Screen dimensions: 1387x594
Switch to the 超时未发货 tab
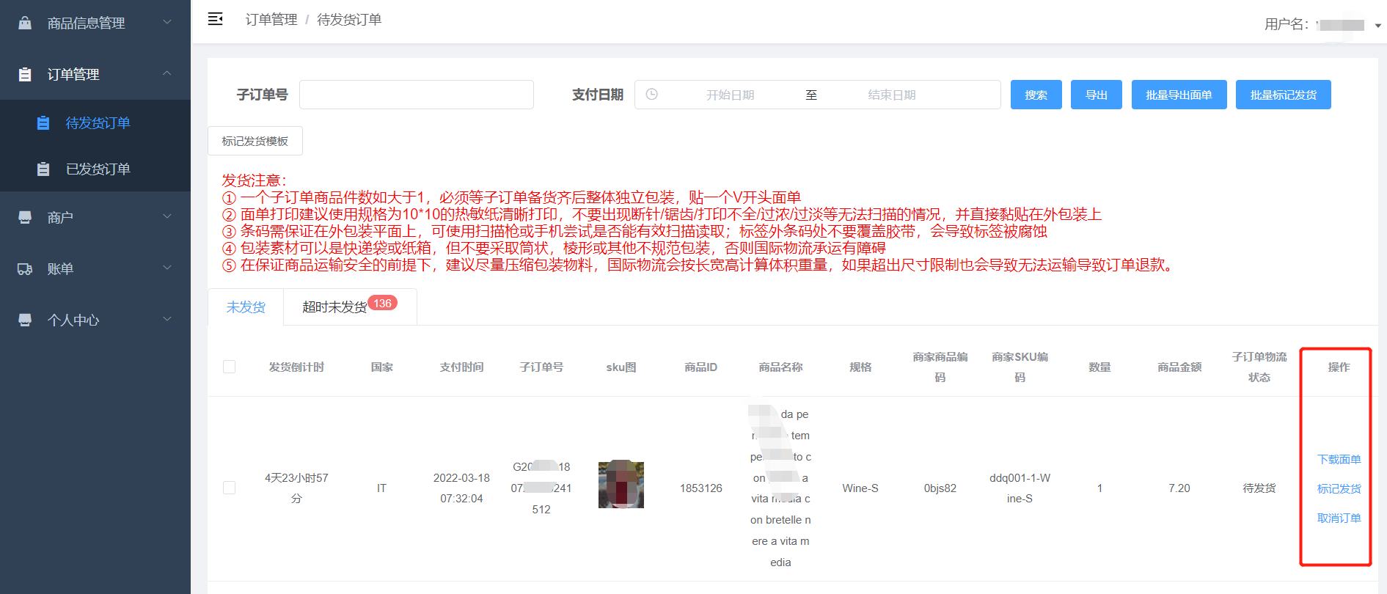click(x=350, y=307)
